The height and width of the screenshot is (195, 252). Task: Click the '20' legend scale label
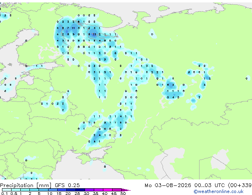point(68,193)
